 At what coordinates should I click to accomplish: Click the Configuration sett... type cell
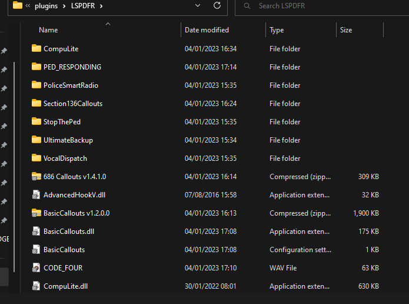coord(300,250)
